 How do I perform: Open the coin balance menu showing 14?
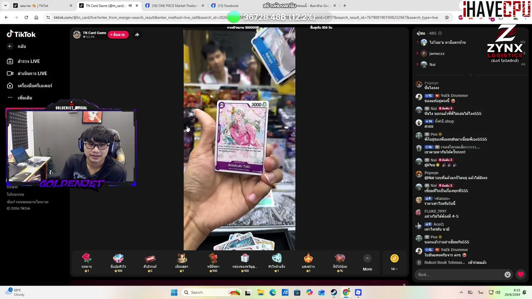[394, 263]
